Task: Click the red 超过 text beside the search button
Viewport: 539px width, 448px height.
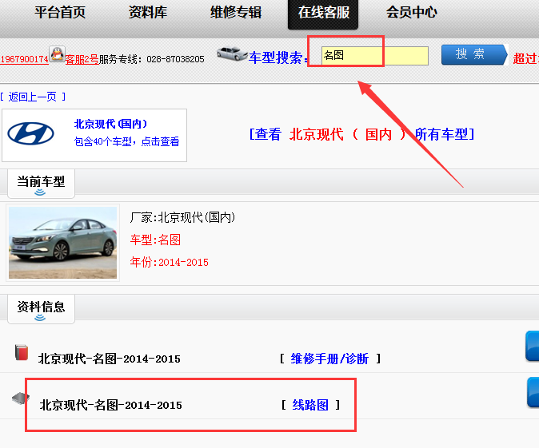Action: (526, 59)
